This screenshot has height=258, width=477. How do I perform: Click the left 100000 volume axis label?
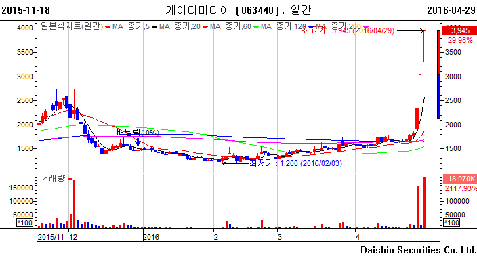click(x=21, y=201)
